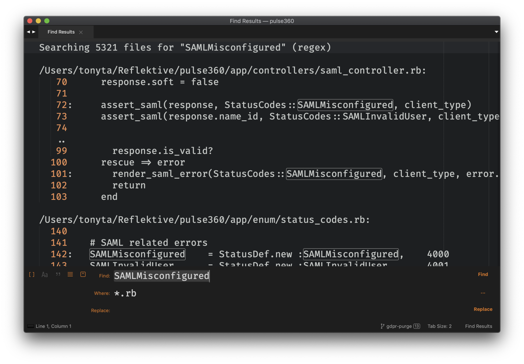Click the forward navigation arrow in tab bar

34,32
